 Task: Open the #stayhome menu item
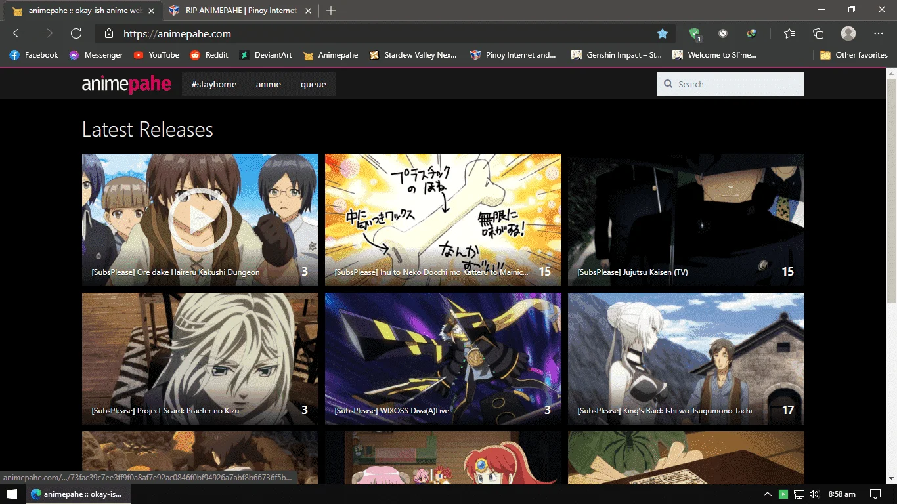214,84
